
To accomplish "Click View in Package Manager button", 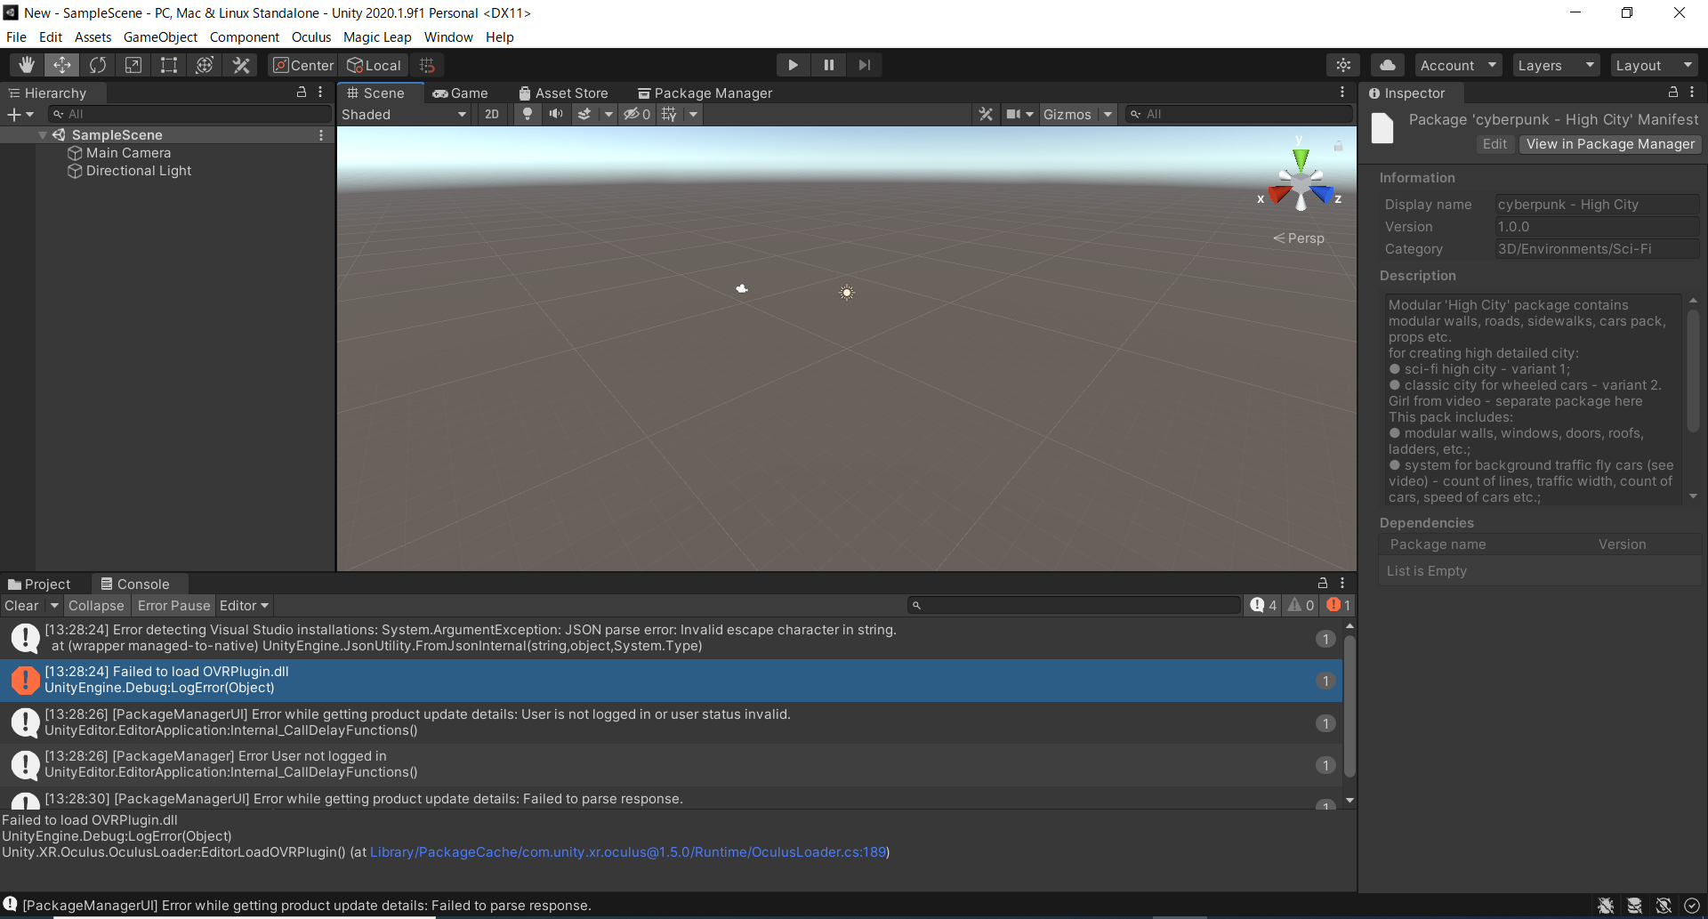I will (1610, 144).
